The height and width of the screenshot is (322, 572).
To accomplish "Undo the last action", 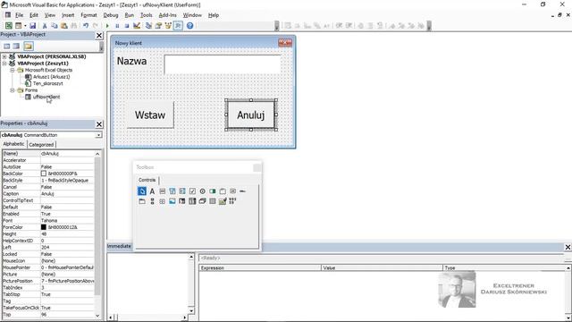I will pyautogui.click(x=86, y=26).
